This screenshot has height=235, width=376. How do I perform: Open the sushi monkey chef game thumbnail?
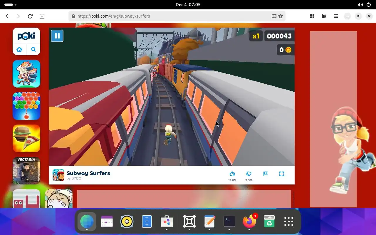tap(26, 74)
